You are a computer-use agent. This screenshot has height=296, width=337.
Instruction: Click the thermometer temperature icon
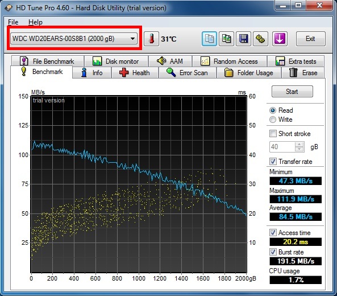pyautogui.click(x=151, y=39)
